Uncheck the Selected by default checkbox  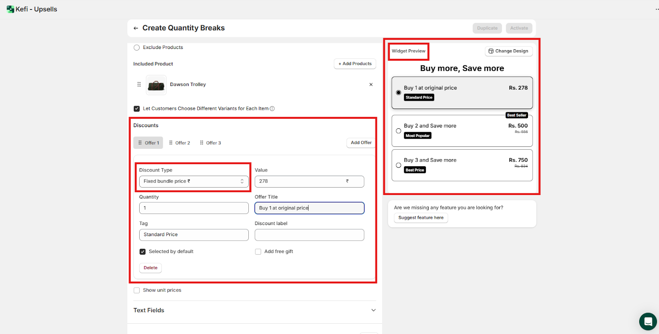[x=143, y=252]
